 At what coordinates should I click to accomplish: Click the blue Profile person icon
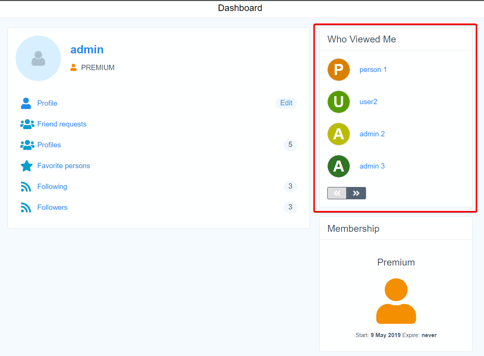pyautogui.click(x=26, y=103)
